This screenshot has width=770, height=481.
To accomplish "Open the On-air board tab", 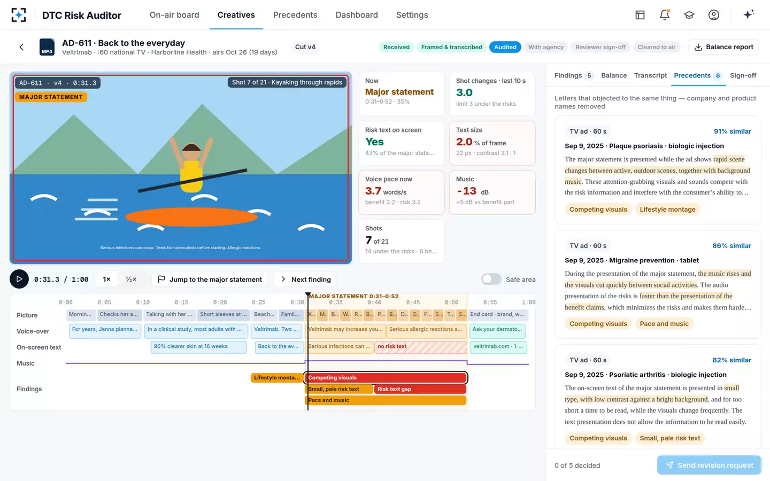I will pyautogui.click(x=174, y=15).
